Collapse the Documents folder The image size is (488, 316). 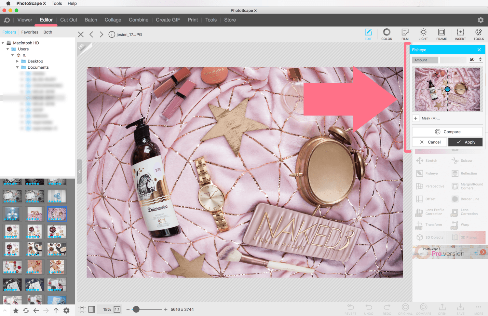point(18,67)
